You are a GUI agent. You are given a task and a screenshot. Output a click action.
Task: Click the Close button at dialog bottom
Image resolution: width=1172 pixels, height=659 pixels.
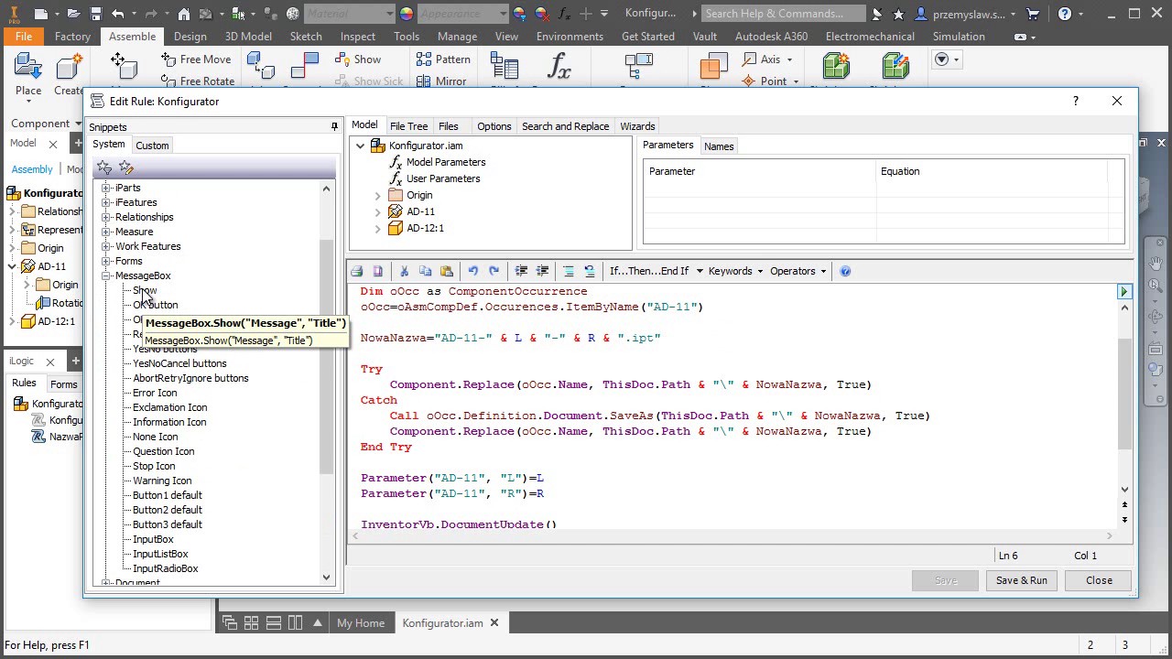pyautogui.click(x=1099, y=580)
